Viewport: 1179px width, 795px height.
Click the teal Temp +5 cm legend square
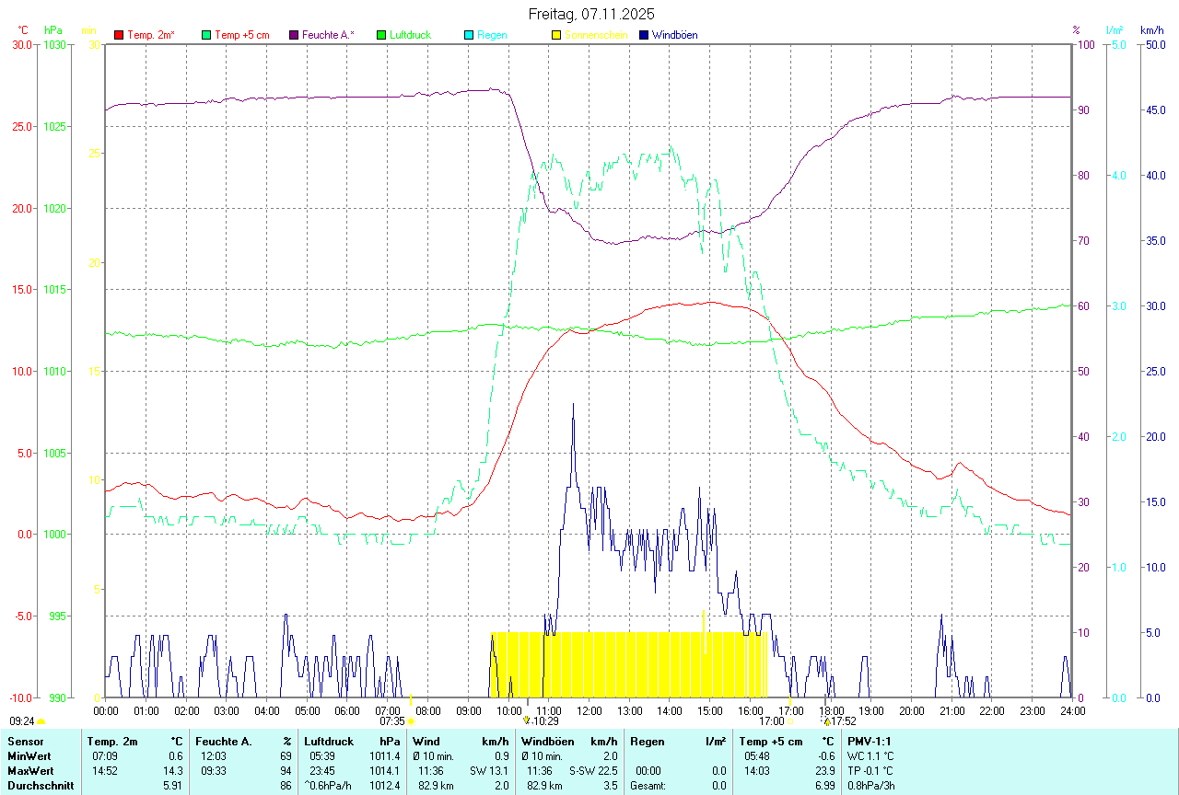[x=206, y=35]
